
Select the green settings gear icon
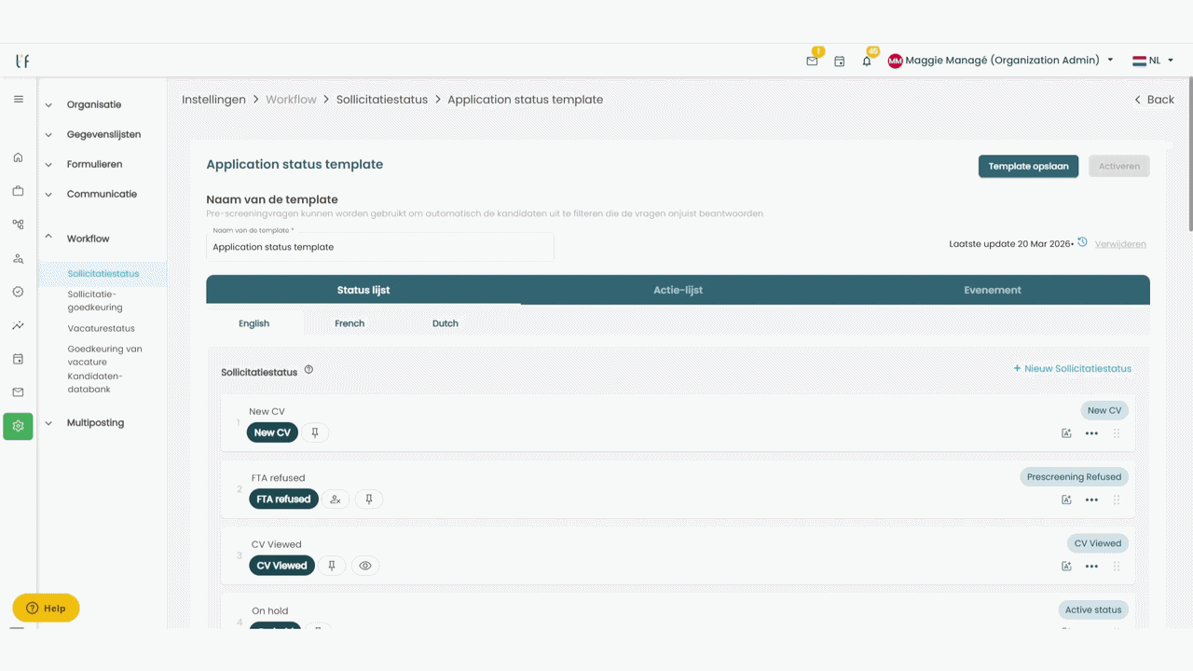coord(18,426)
